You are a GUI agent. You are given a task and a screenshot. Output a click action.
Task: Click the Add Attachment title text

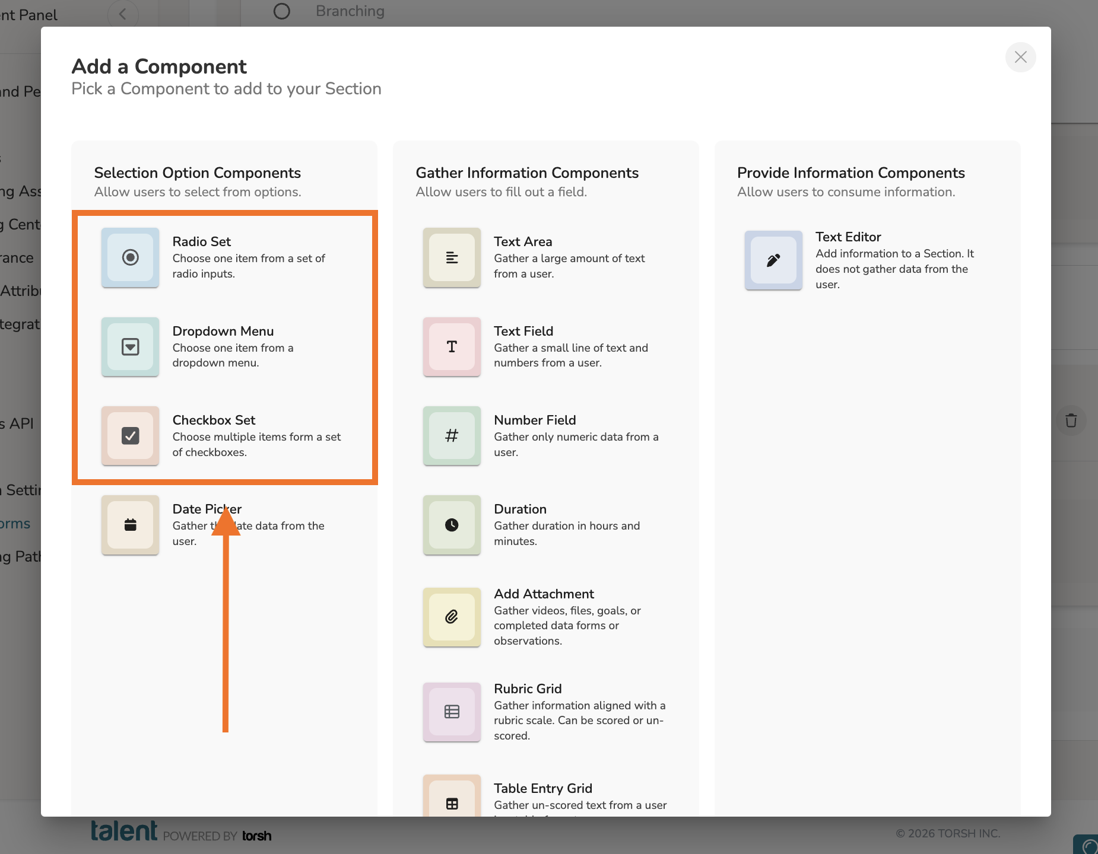pyautogui.click(x=544, y=594)
